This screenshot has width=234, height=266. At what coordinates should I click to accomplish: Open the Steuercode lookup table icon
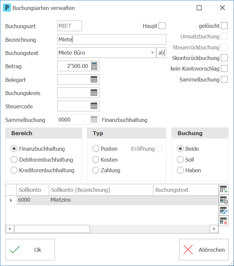[94, 106]
